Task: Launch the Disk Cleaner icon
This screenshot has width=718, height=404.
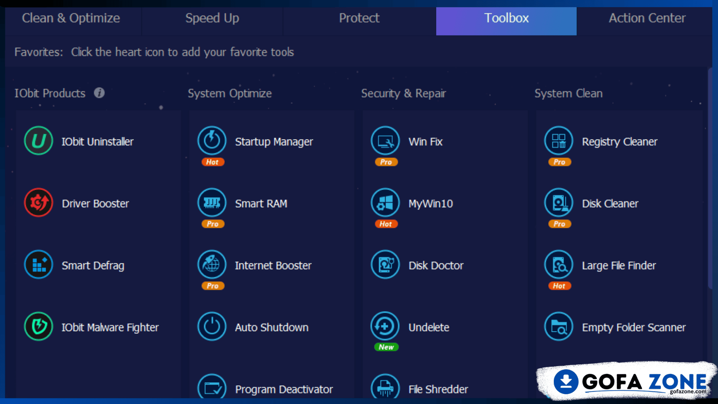Action: coord(559,203)
